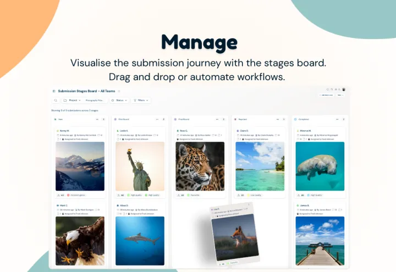Open the mountain landscape photo thumbnail
This screenshot has width=396, height=272.
click(x=80, y=166)
